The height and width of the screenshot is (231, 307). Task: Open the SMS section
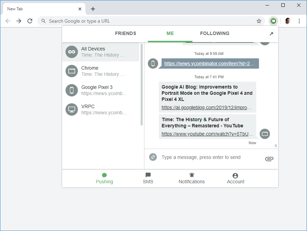(148, 179)
